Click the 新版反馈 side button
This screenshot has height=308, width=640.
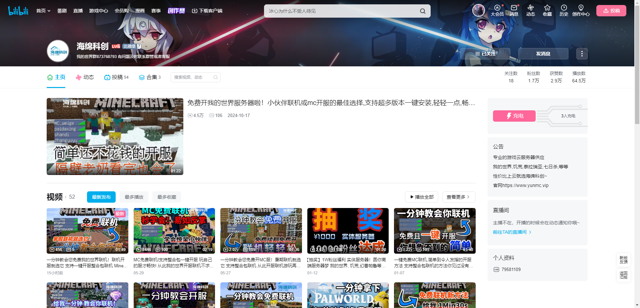(x=623, y=260)
